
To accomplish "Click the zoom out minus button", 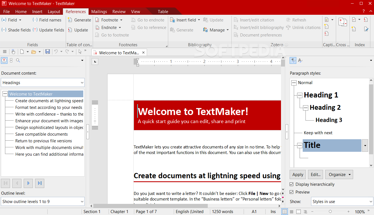I will tap(312, 212).
